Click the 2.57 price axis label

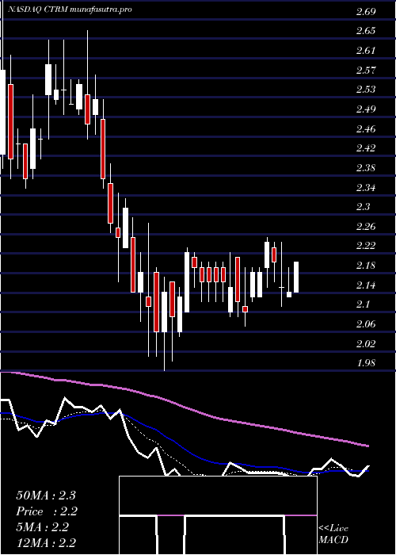[366, 70]
